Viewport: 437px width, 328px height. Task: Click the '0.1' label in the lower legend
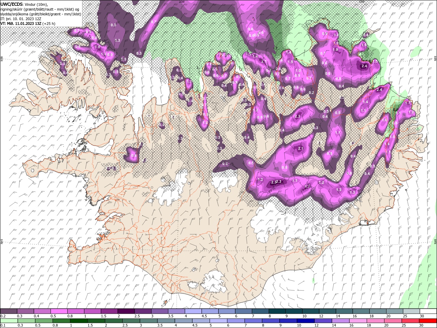(3, 326)
